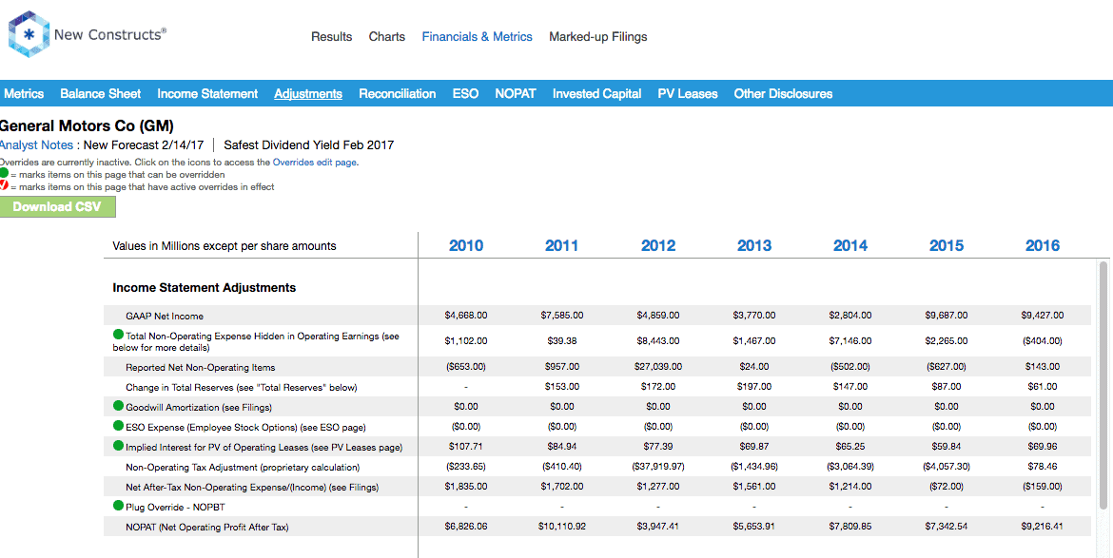Click the green override dot for Plug Override - NOPBT
The height and width of the screenshot is (558, 1113).
(x=119, y=507)
